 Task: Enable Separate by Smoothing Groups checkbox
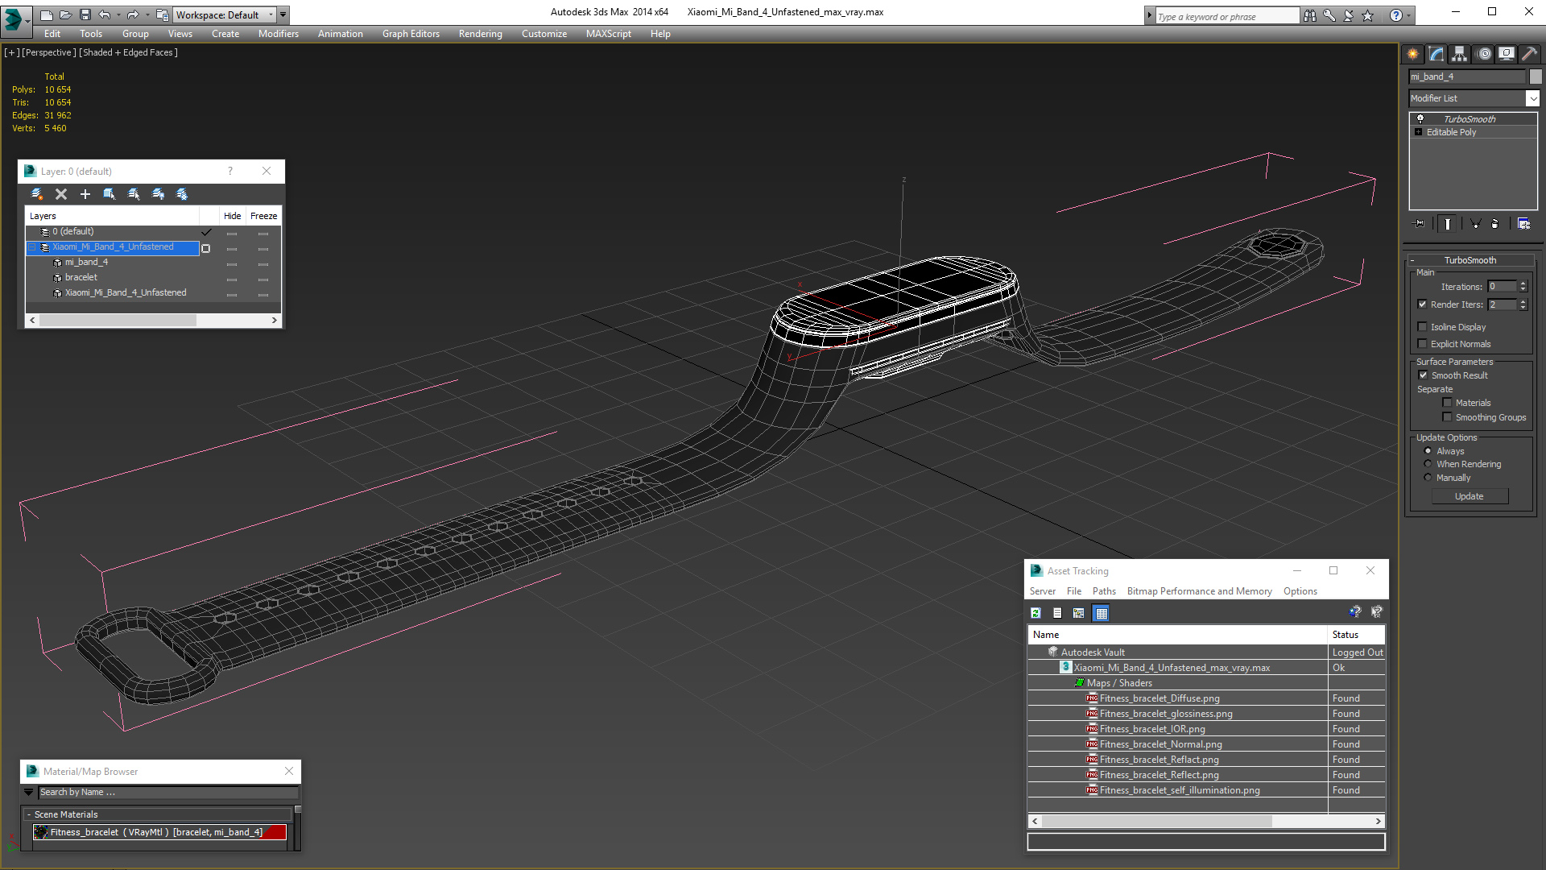click(x=1447, y=417)
